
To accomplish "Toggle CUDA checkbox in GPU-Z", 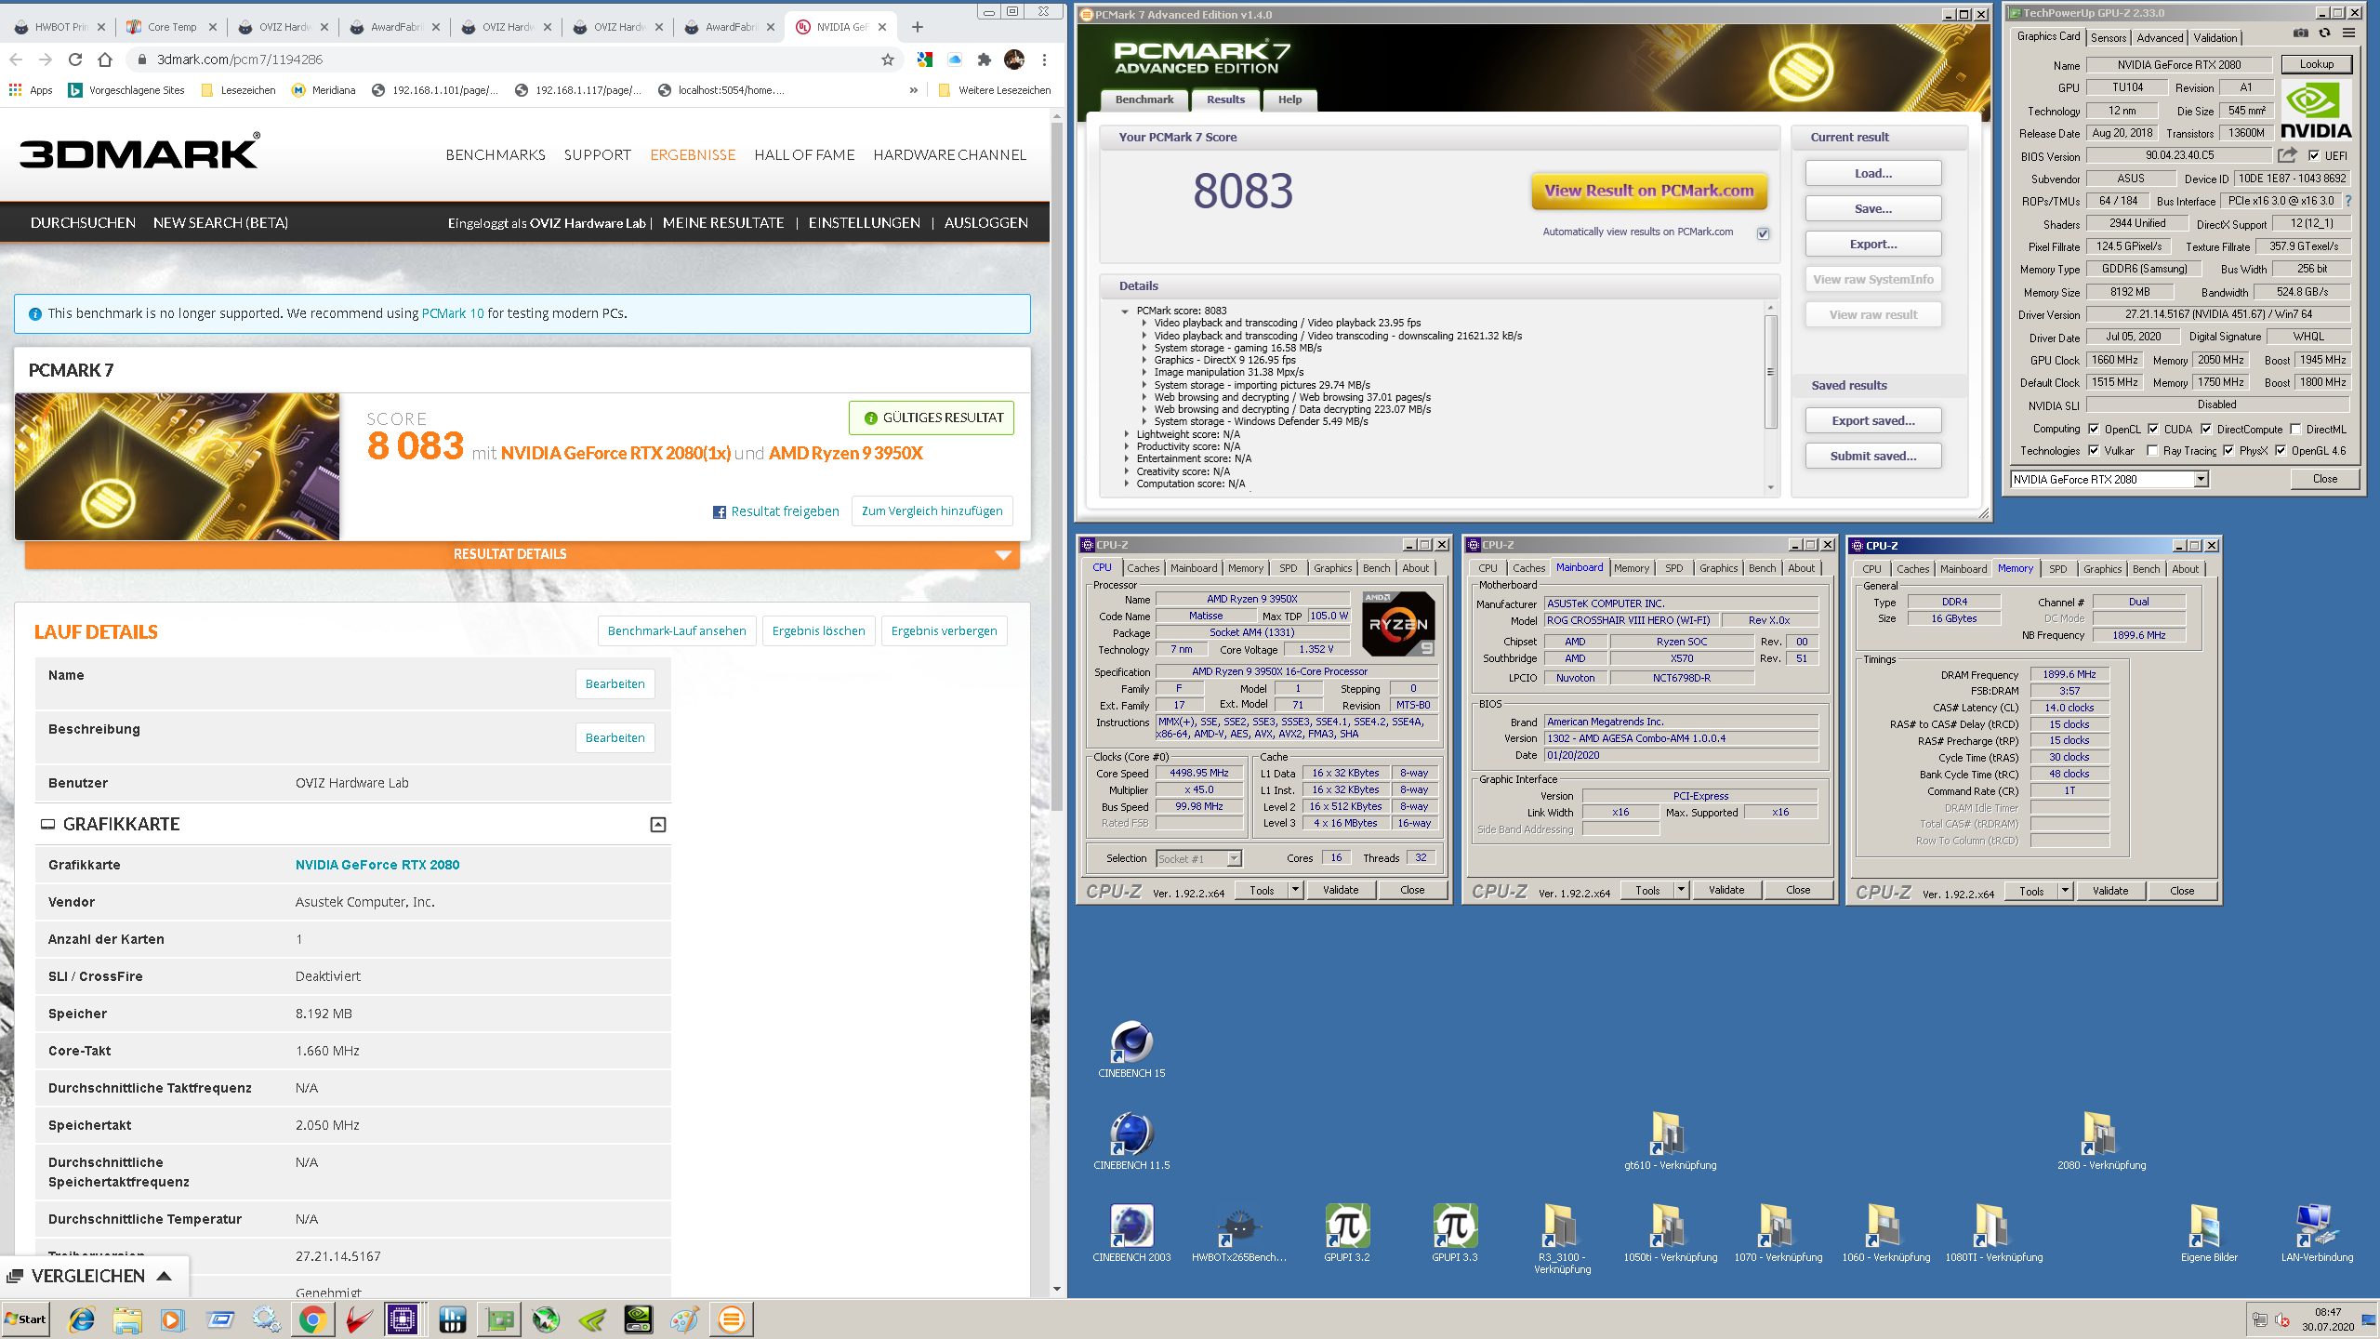I will [2153, 430].
